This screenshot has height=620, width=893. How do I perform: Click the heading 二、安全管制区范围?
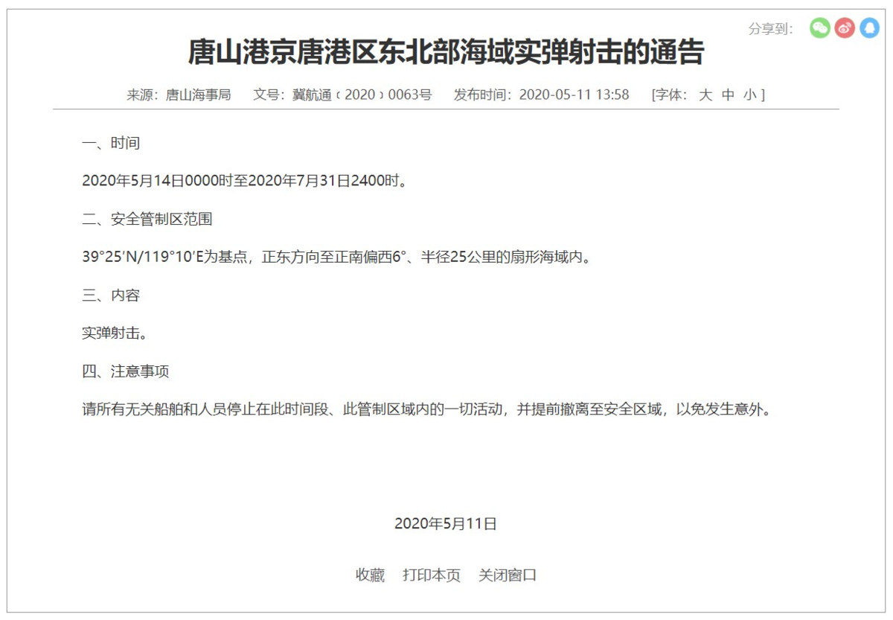147,220
